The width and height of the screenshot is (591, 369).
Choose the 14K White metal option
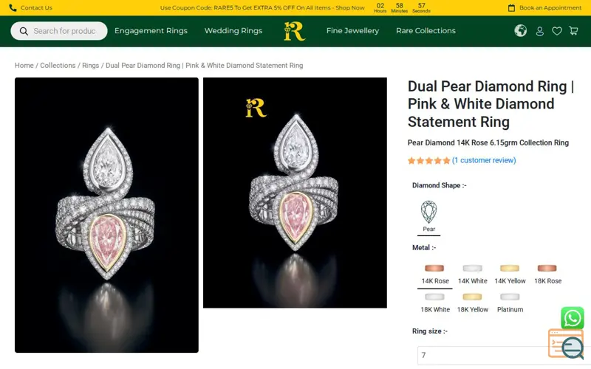pos(472,274)
